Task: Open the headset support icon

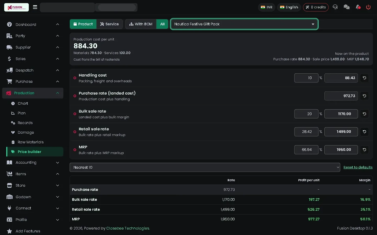Action: pyautogui.click(x=335, y=7)
